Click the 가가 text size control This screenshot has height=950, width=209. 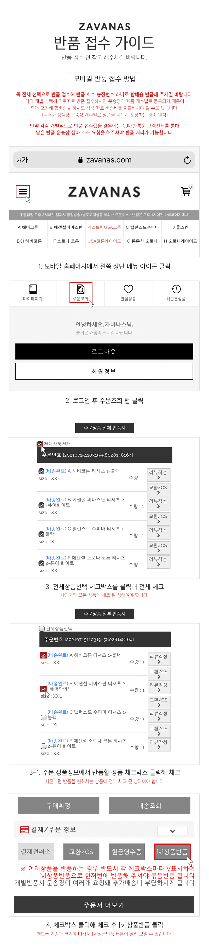[22, 160]
